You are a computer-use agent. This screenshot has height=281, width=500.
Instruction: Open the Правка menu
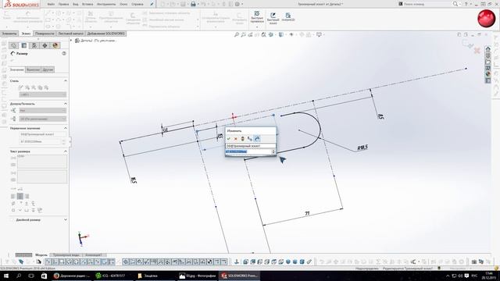click(64, 4)
